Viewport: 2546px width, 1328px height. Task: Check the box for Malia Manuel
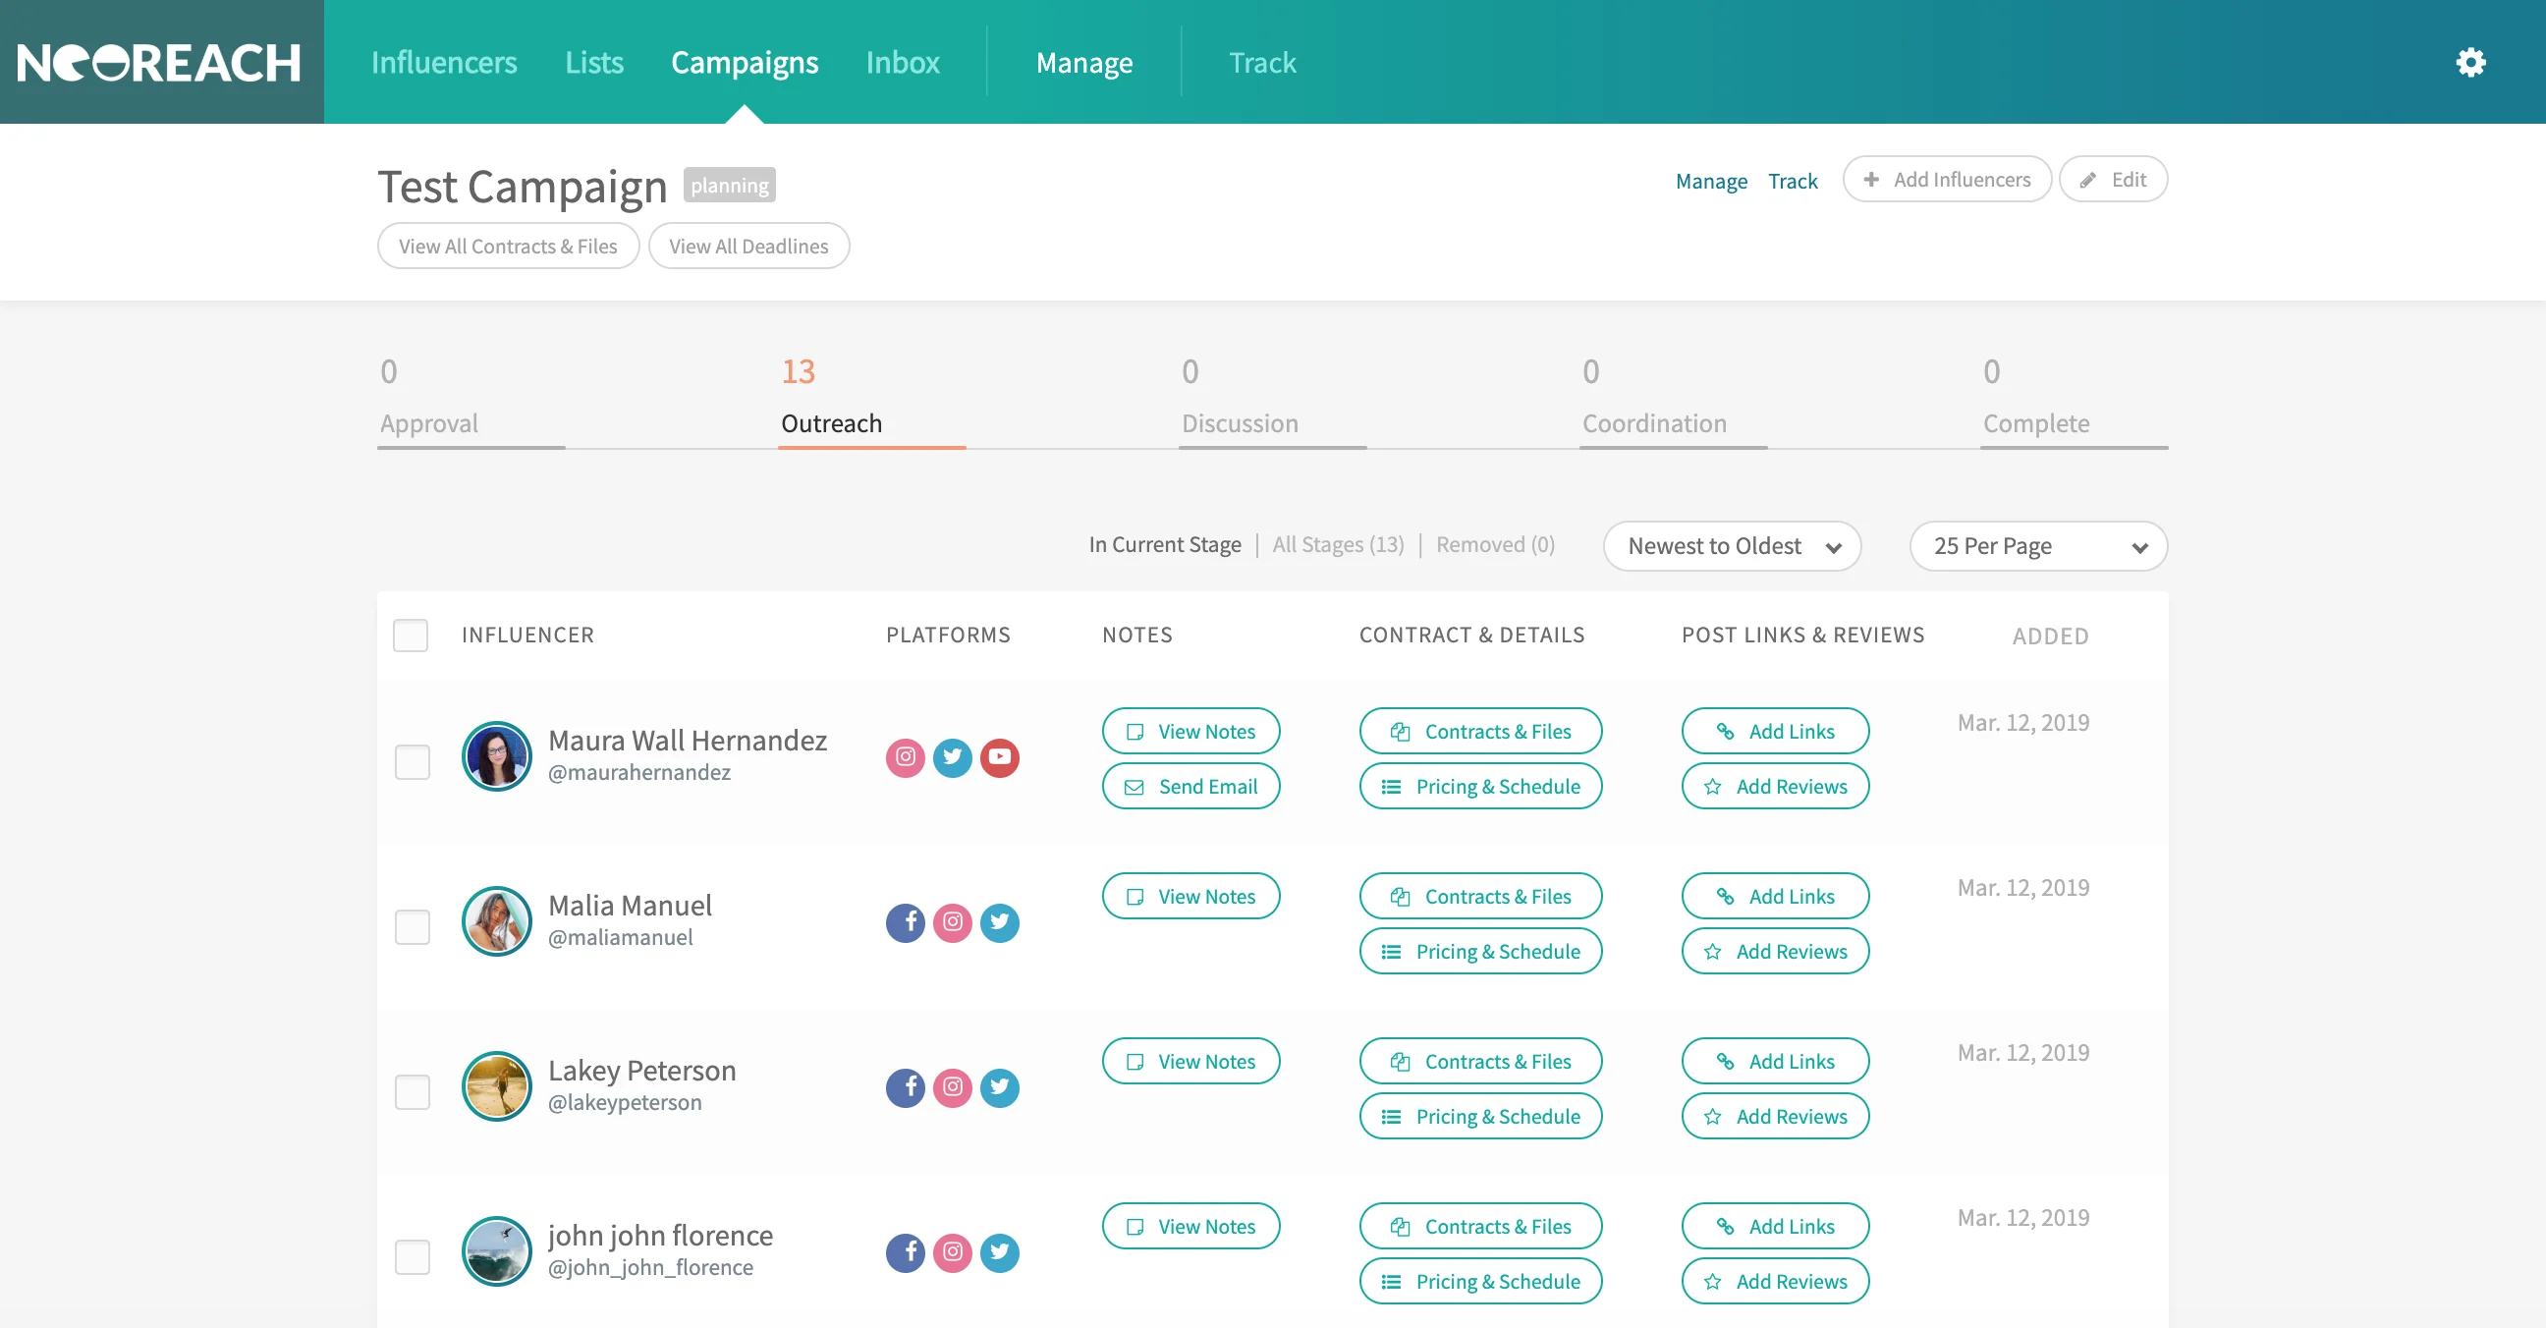pos(413,927)
